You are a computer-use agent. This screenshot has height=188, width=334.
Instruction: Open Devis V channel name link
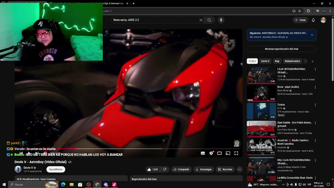[x=28, y=168]
